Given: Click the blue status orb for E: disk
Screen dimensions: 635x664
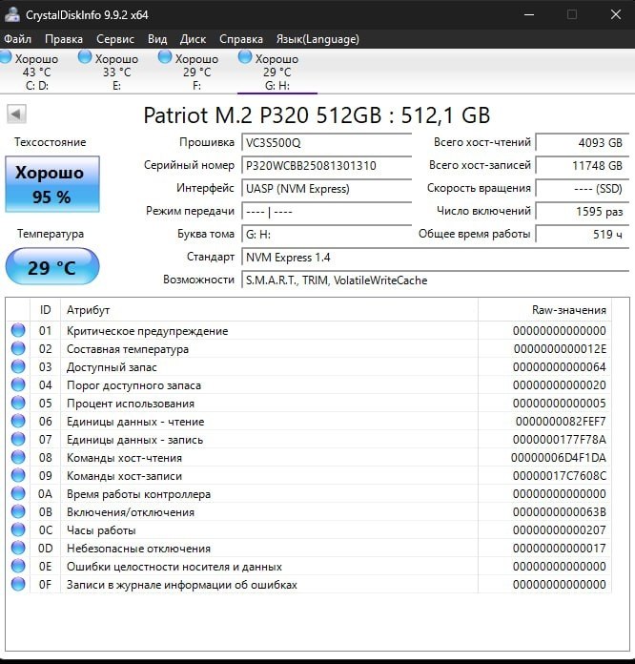Looking at the screenshot, I should click(x=85, y=56).
